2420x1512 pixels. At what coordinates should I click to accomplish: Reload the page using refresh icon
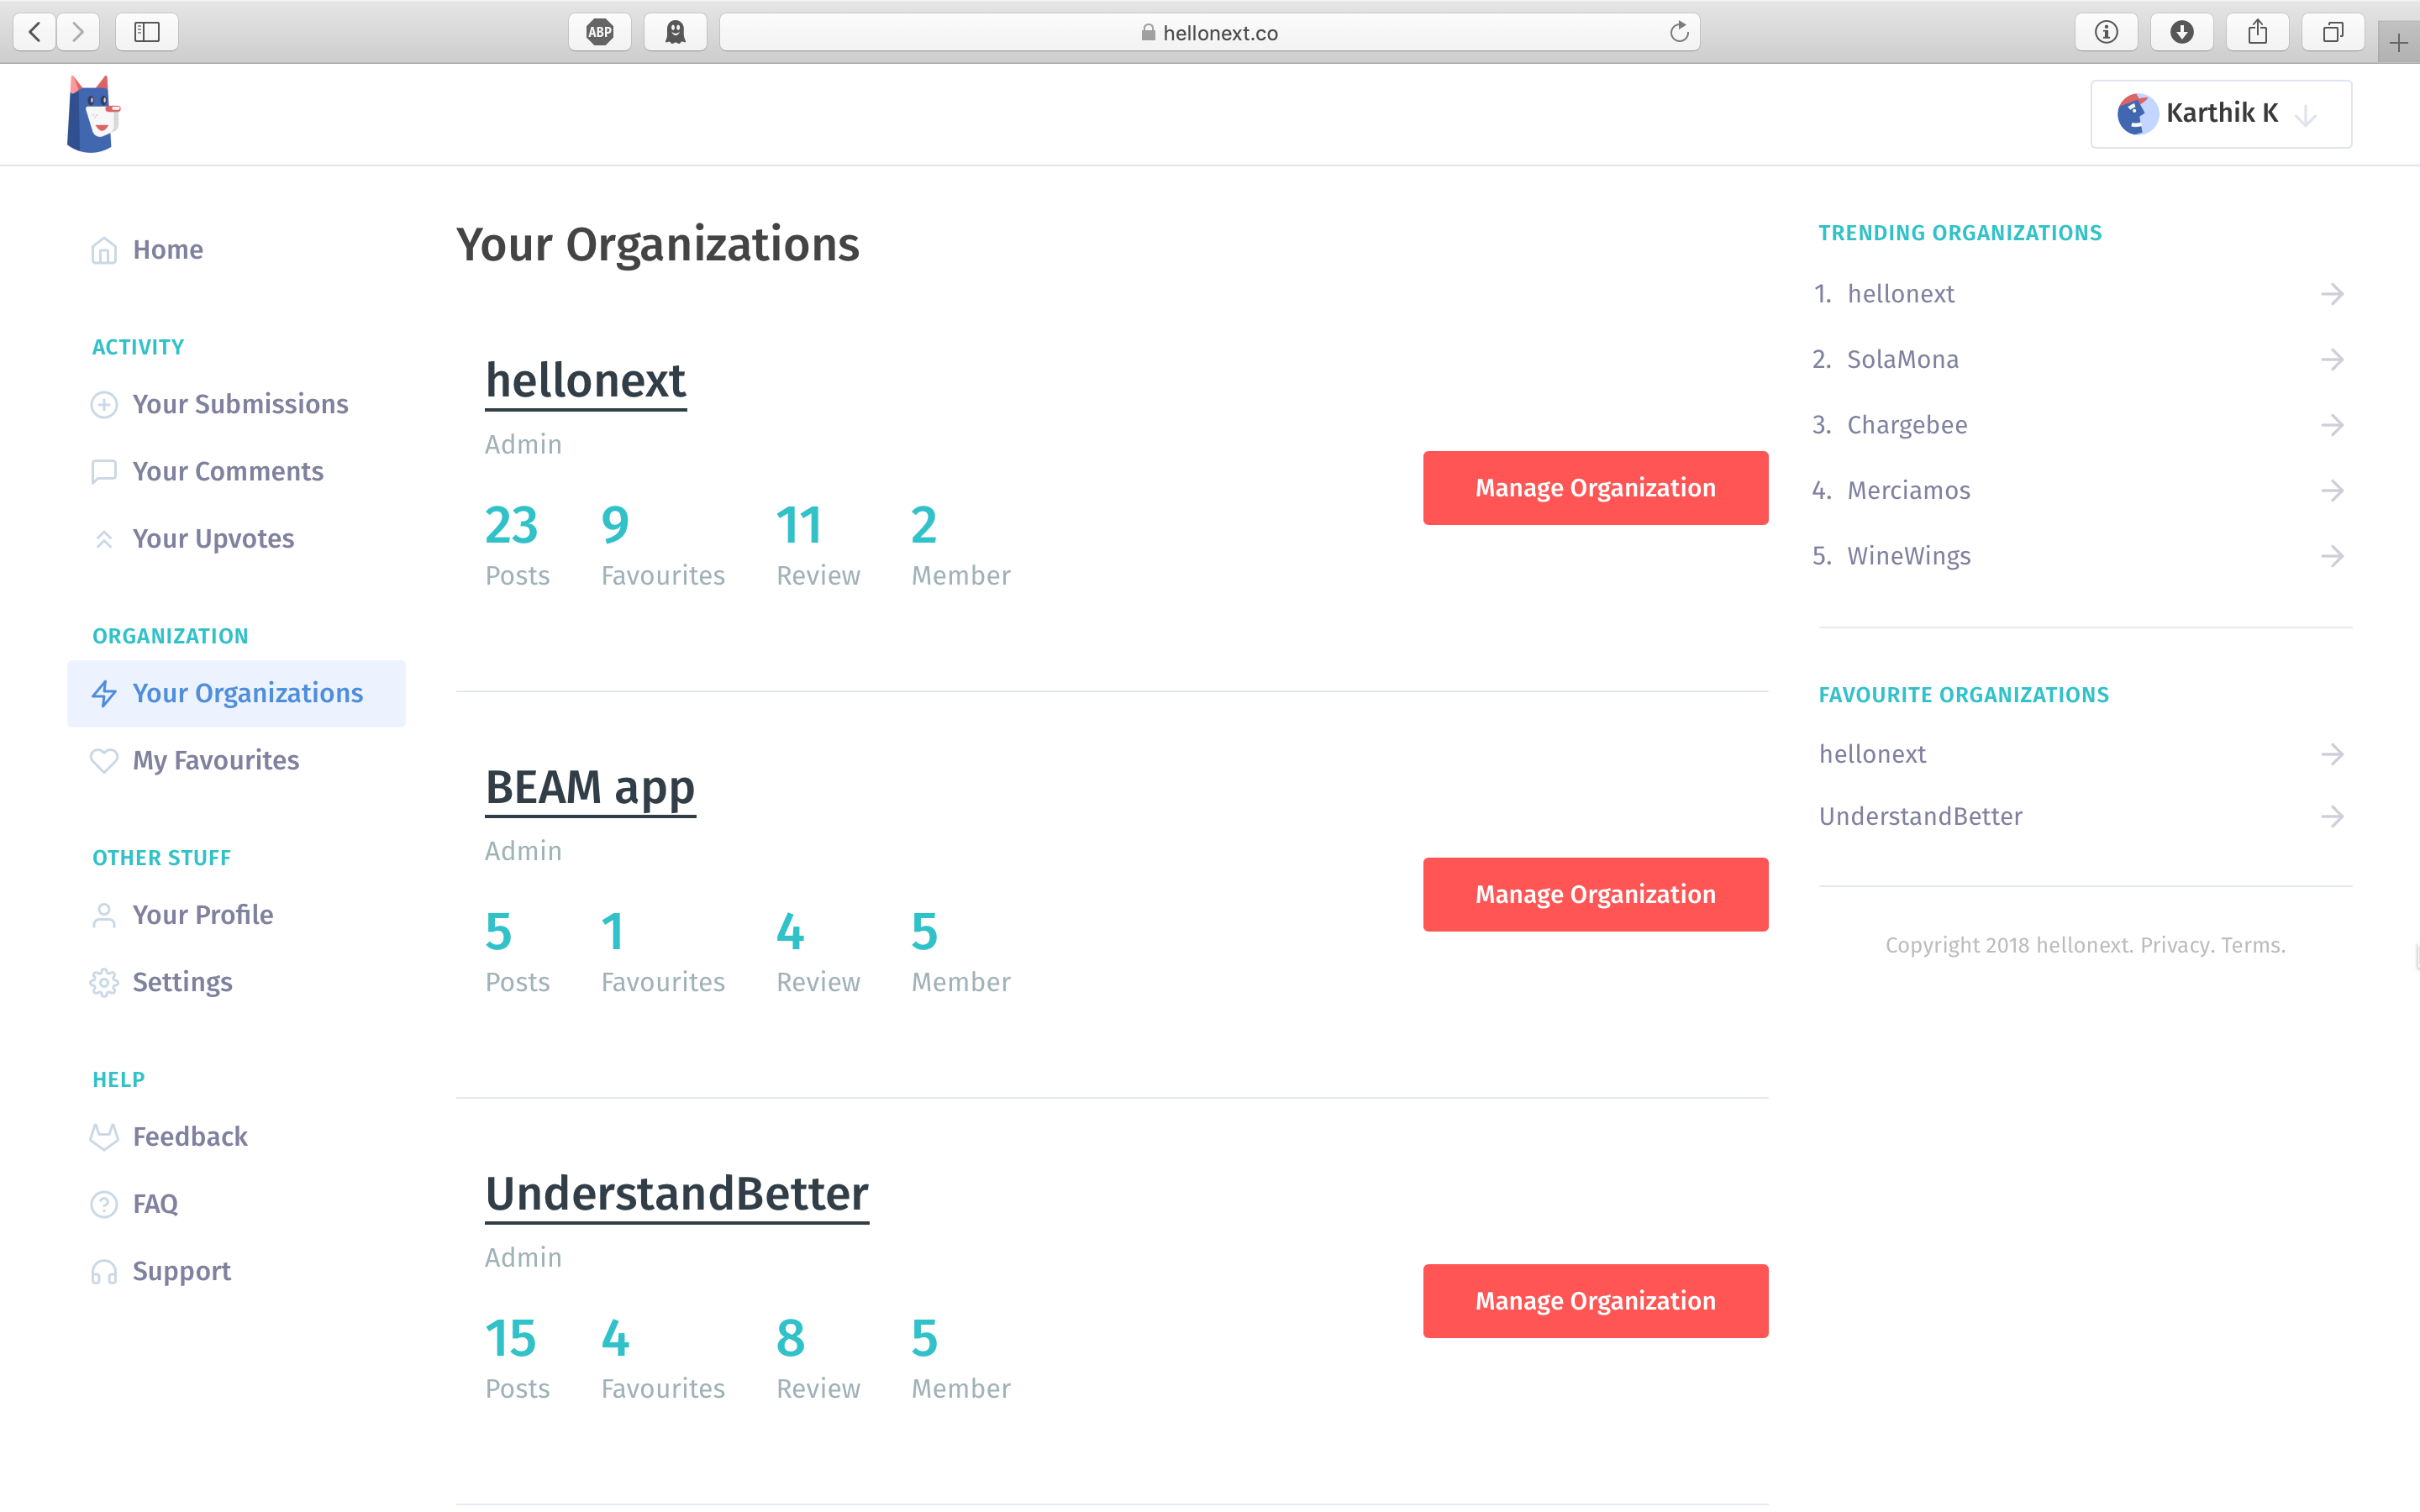point(1679,32)
